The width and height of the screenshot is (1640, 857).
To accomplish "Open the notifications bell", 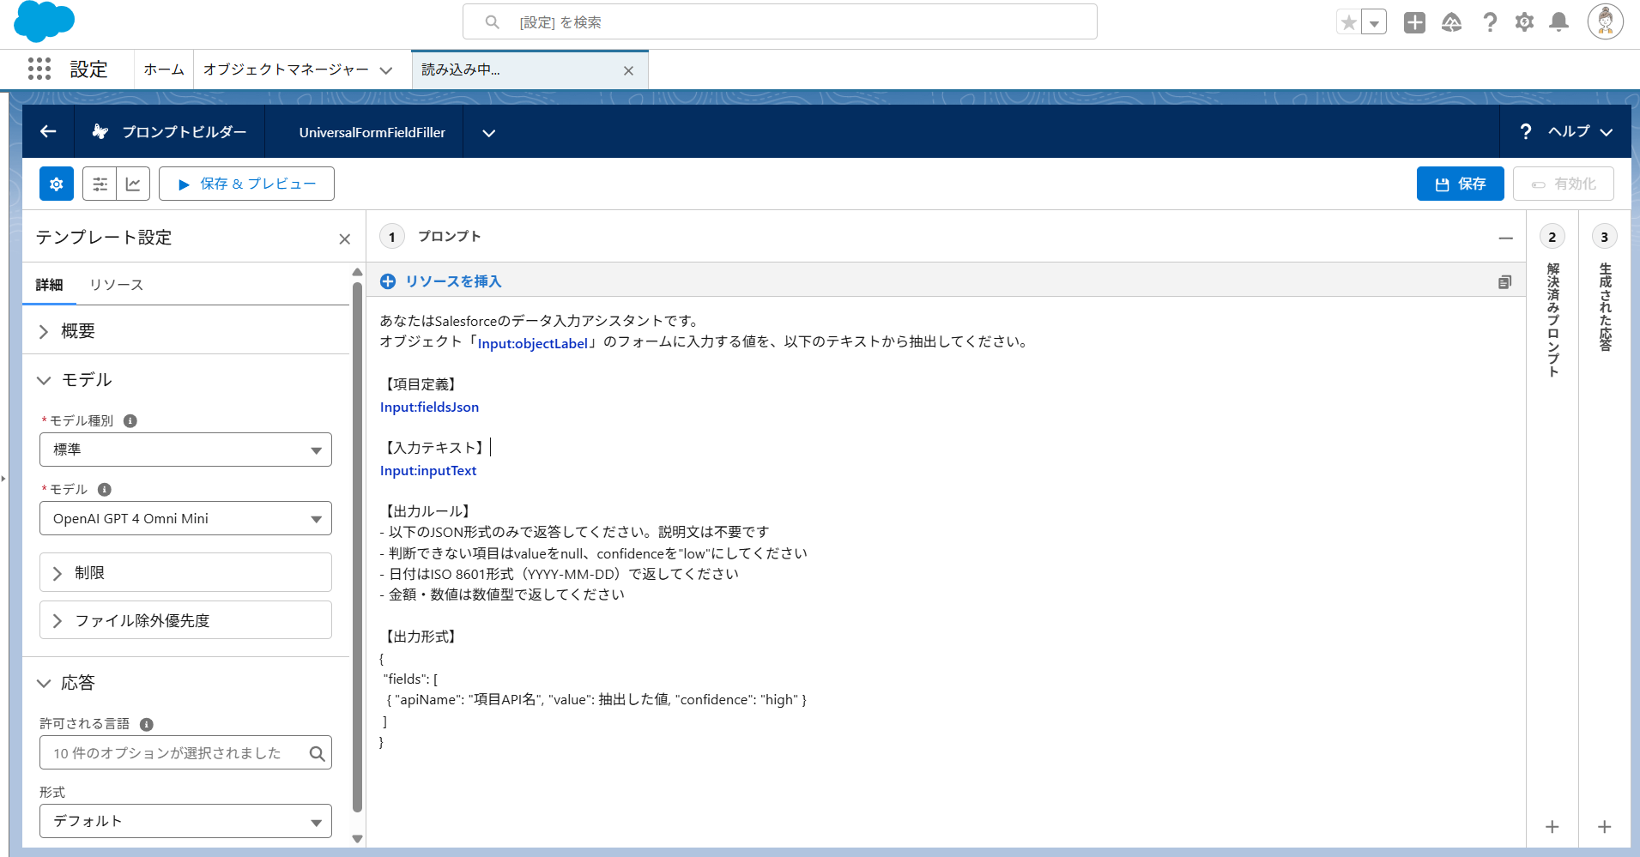I will [1558, 22].
